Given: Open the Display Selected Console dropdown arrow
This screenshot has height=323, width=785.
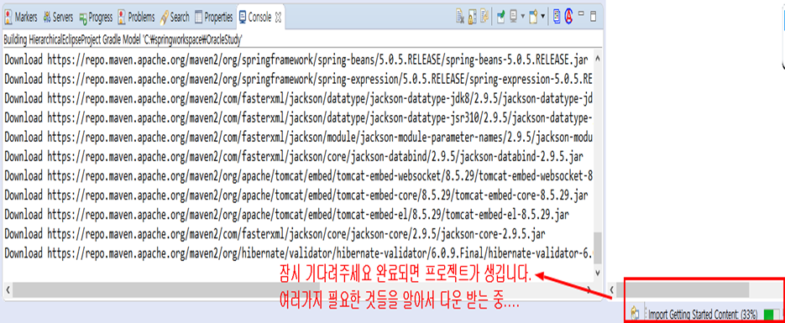Looking at the screenshot, I should pyautogui.click(x=523, y=16).
